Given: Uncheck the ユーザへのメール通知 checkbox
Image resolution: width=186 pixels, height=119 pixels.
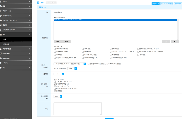Looking at the screenshot, I should (x=106, y=64).
